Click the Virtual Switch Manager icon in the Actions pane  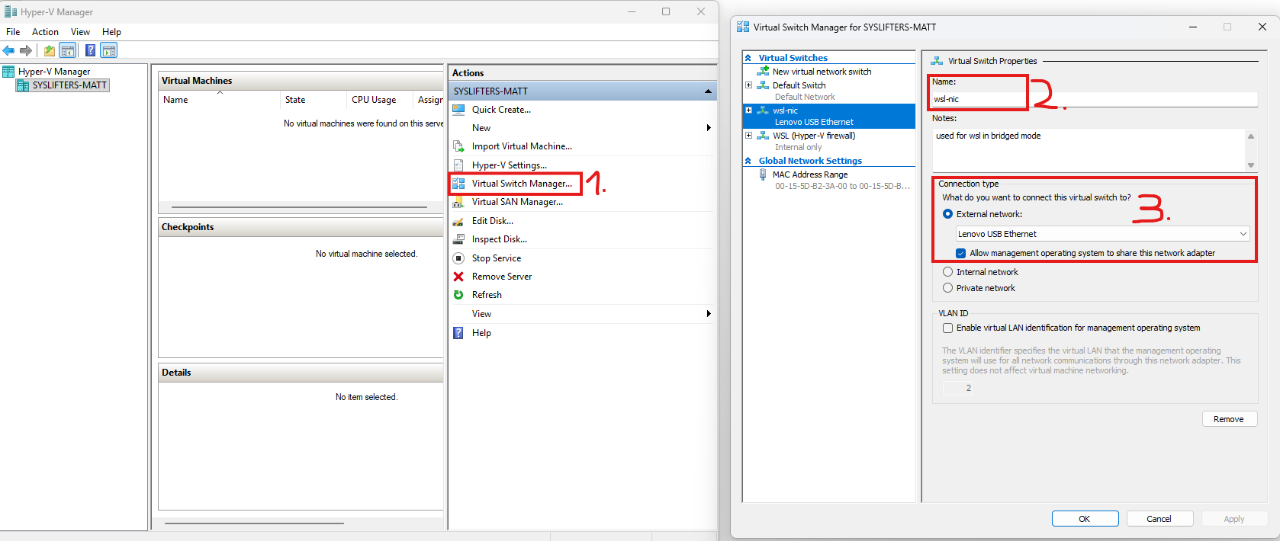click(x=458, y=184)
